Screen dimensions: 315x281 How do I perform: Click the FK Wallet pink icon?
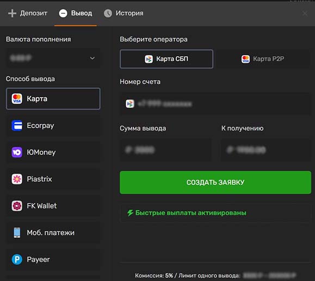click(17, 206)
